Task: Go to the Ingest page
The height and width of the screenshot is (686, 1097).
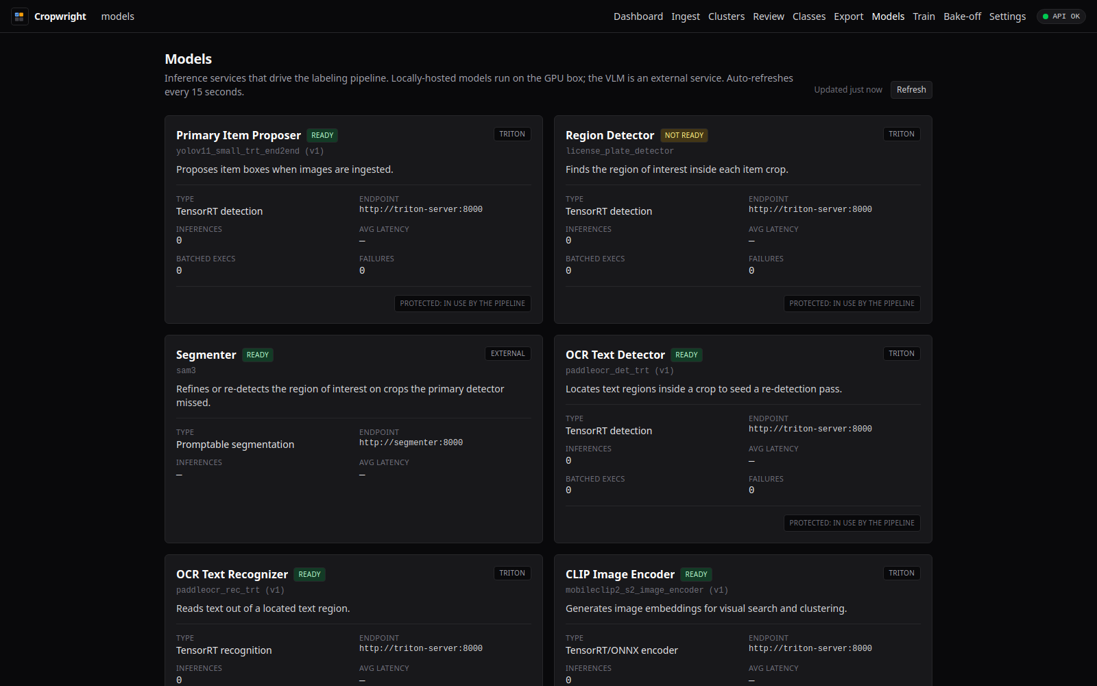Action: pos(686,16)
